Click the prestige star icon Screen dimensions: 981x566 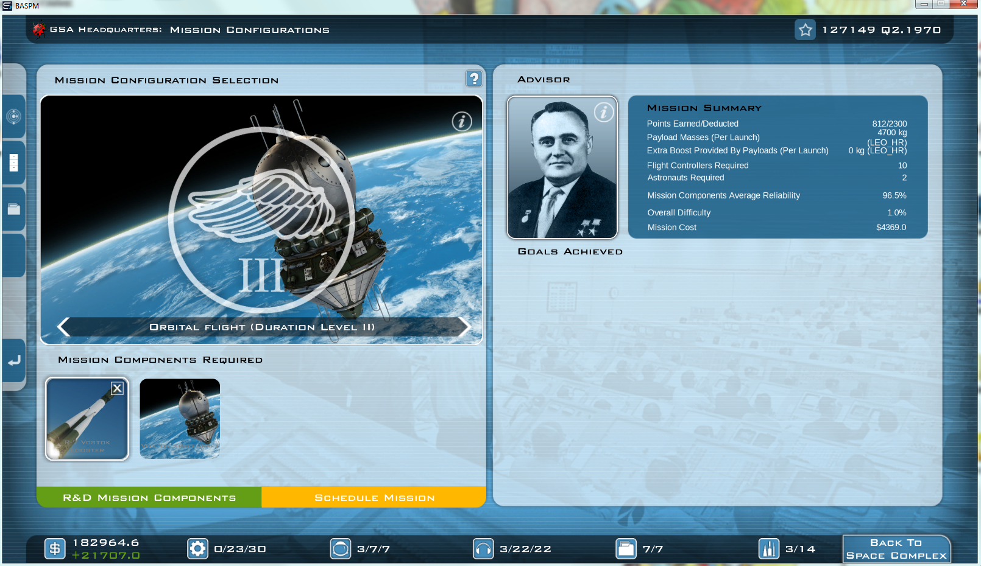(806, 30)
